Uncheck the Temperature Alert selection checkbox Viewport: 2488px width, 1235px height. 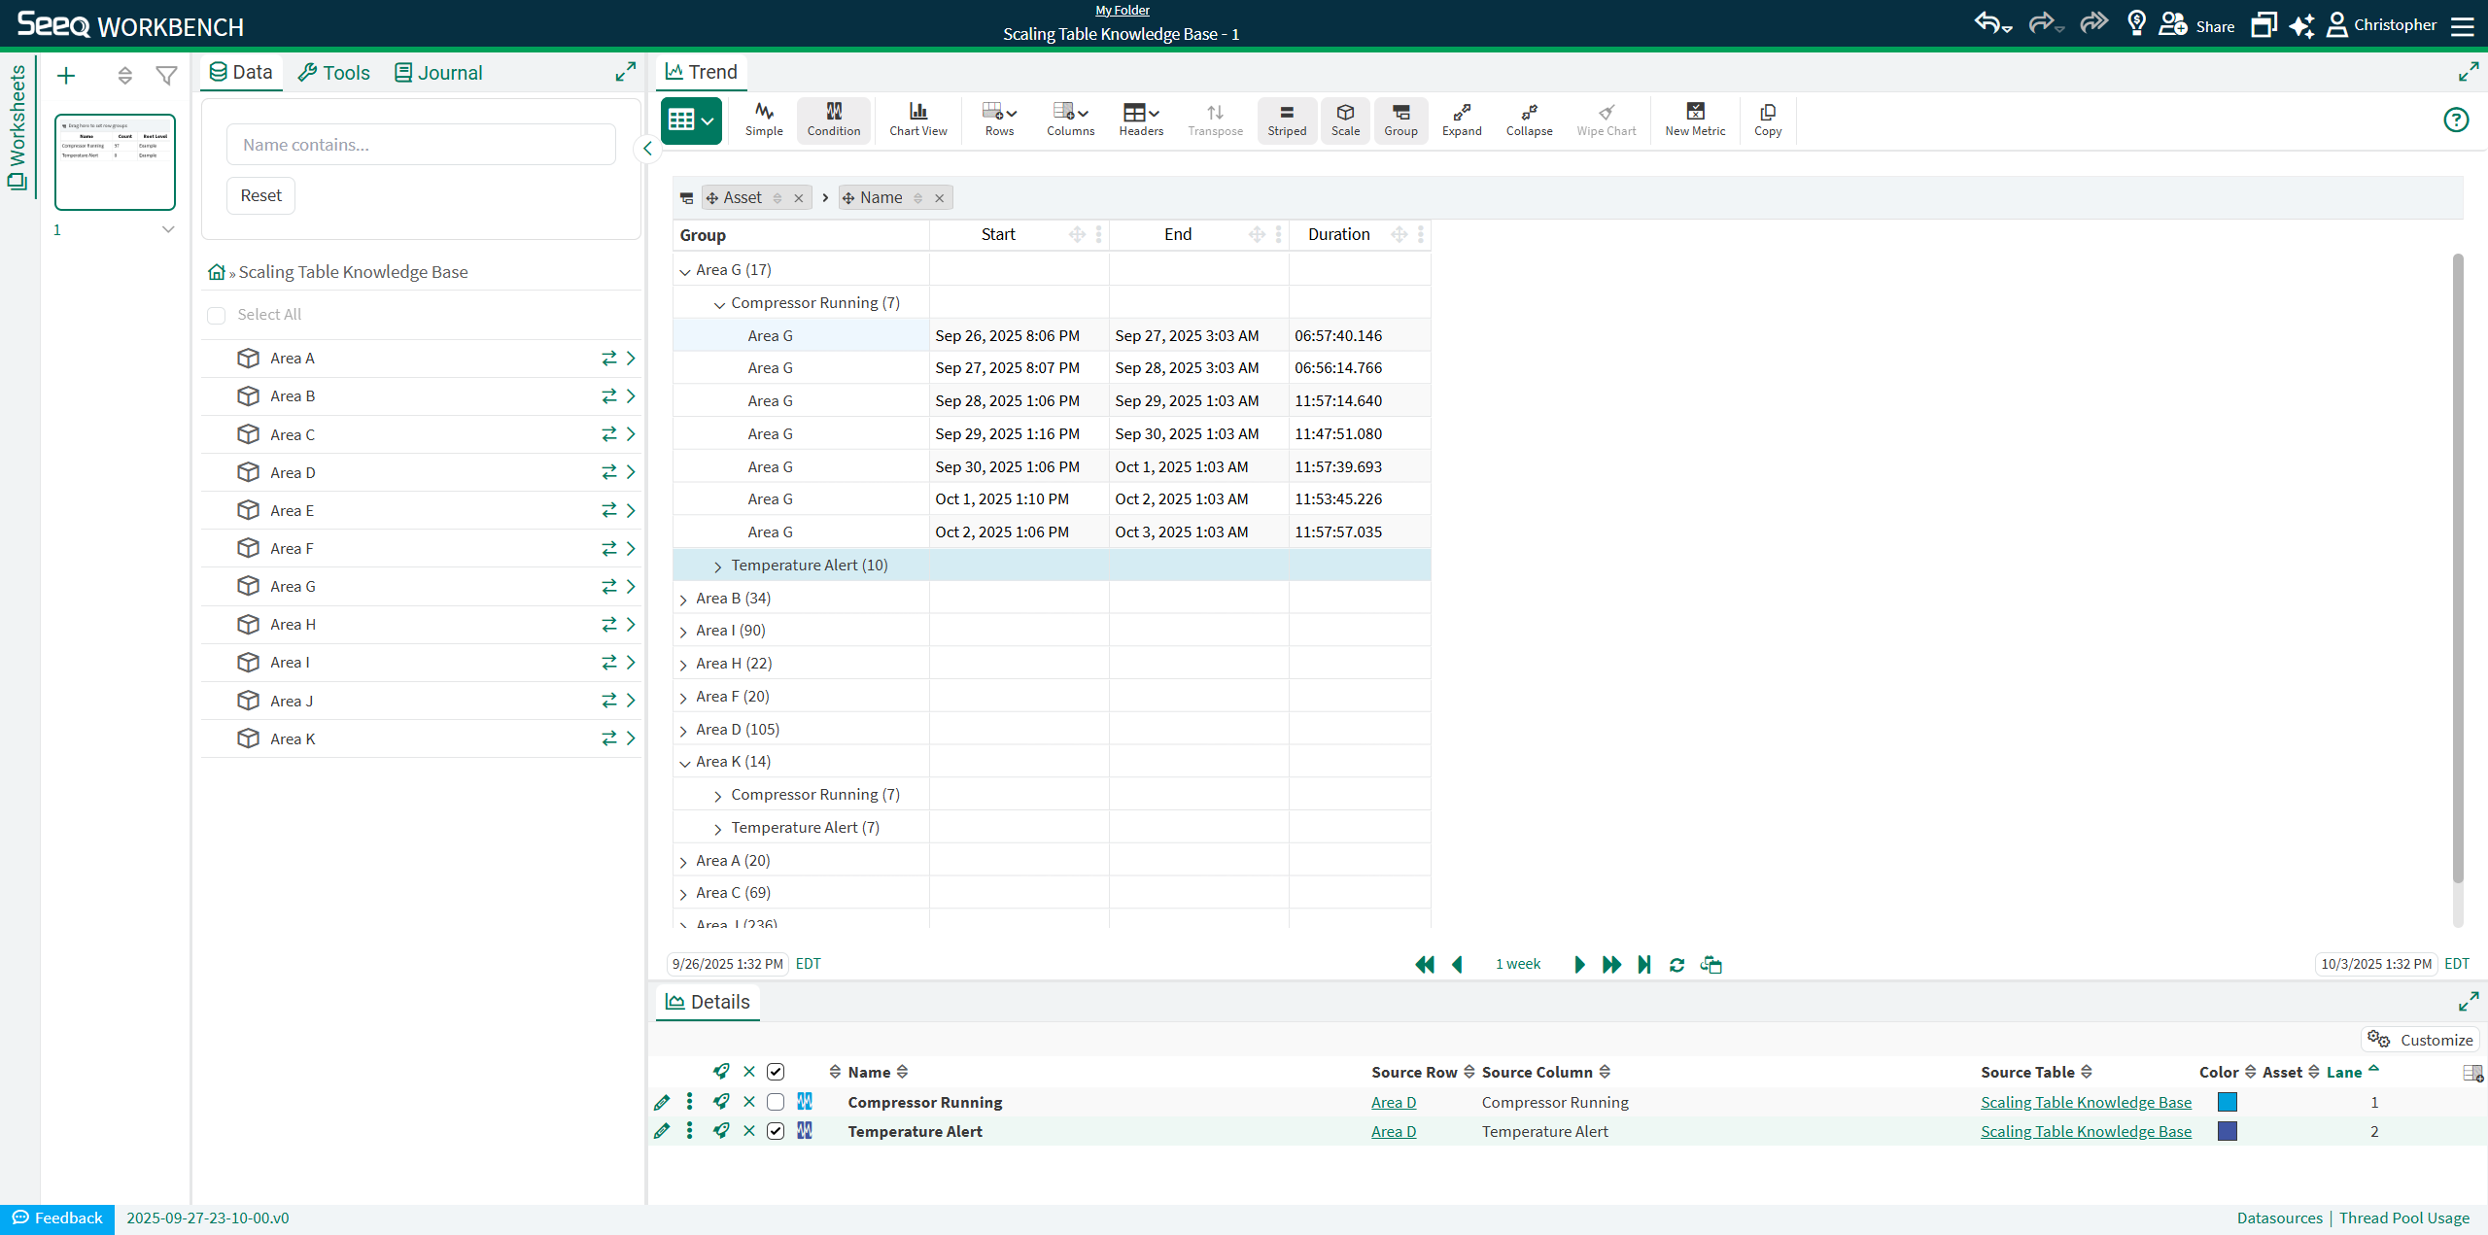[x=775, y=1131]
